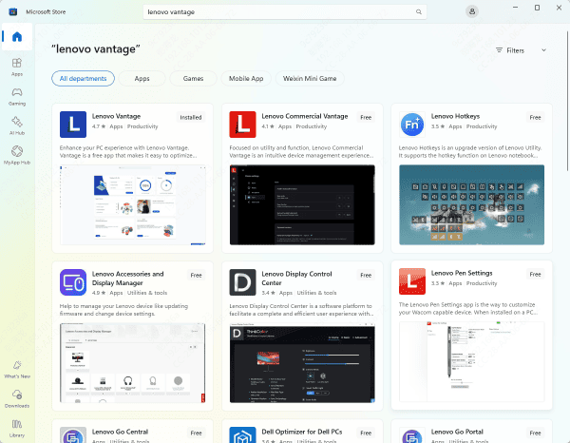The height and width of the screenshot is (443, 570).
Task: Select the All departments filter tab
Action: [83, 79]
